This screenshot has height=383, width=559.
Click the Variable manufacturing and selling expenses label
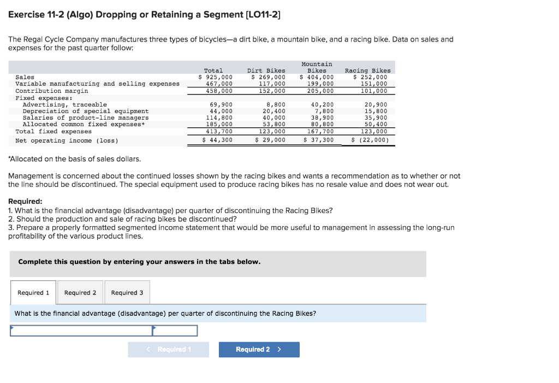[97, 84]
